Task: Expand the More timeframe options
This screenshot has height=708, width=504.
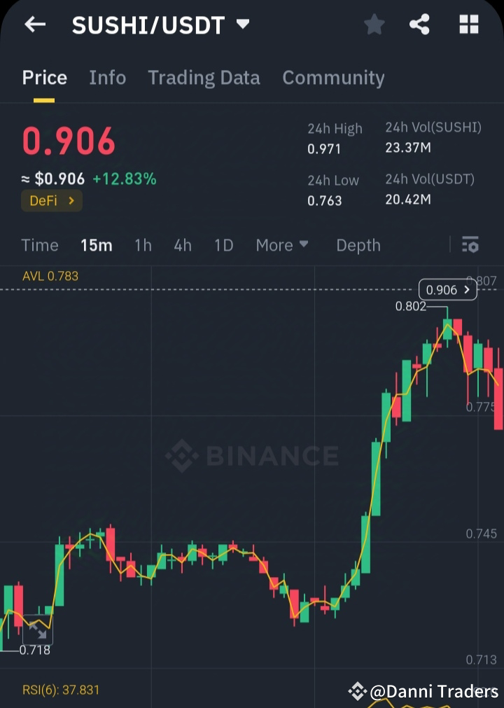Action: 281,245
